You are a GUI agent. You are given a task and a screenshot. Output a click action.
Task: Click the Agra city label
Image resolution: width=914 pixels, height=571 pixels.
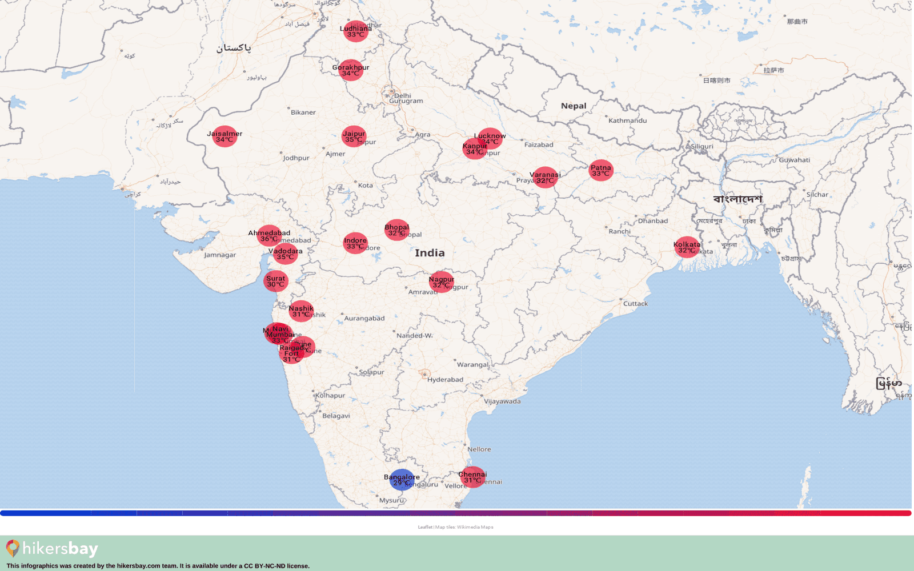[423, 135]
